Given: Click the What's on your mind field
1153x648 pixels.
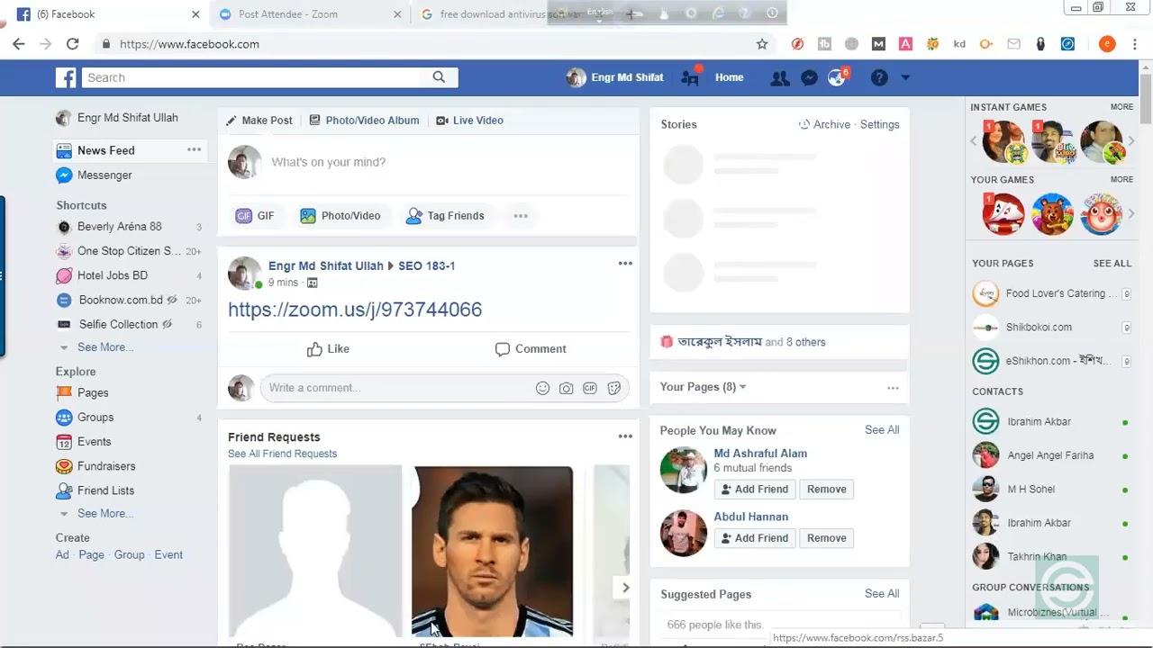Looking at the screenshot, I should (329, 162).
